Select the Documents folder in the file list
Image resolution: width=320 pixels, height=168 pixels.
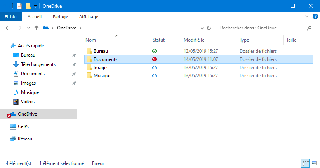point(199,59)
